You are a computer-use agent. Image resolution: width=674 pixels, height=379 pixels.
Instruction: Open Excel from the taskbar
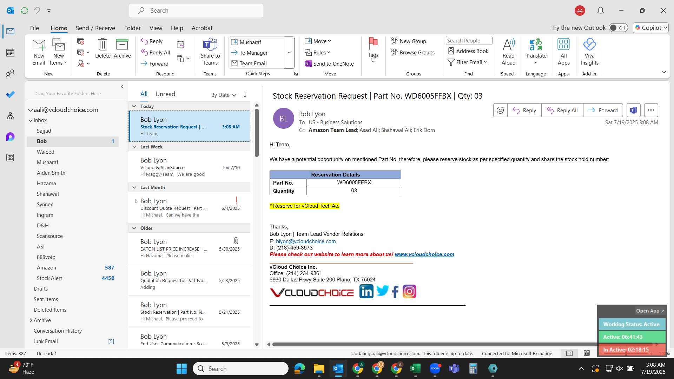coord(415,368)
